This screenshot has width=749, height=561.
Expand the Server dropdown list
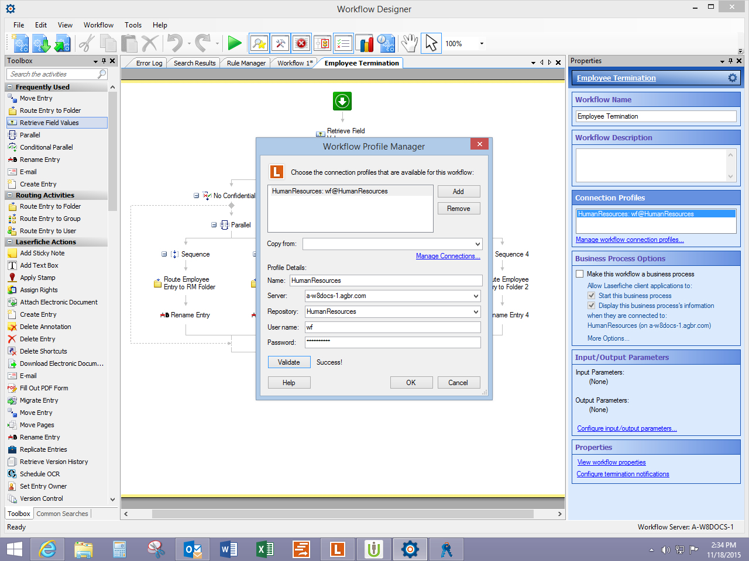click(x=476, y=296)
